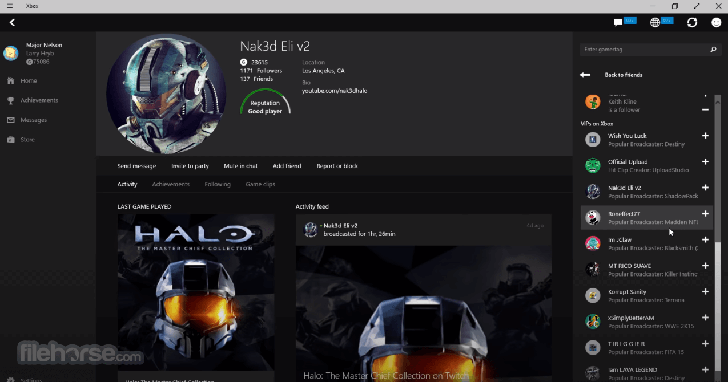
Task: Click Add friend button
Action: pyautogui.click(x=287, y=166)
